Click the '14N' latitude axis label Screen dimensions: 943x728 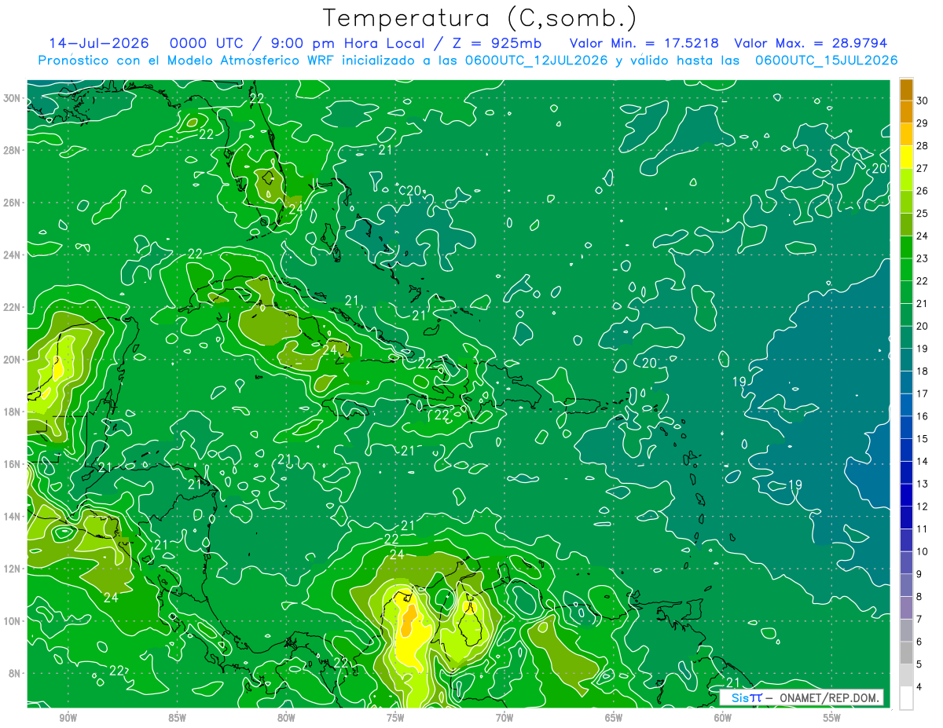[12, 517]
